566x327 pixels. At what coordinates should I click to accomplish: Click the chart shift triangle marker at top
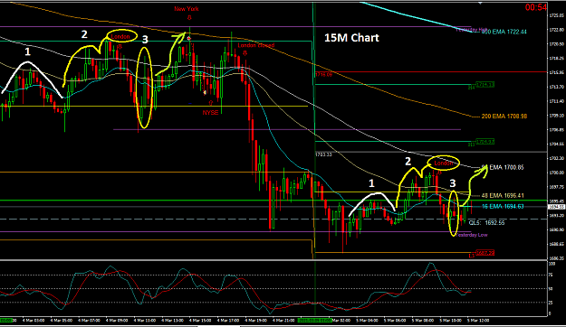coord(480,3)
